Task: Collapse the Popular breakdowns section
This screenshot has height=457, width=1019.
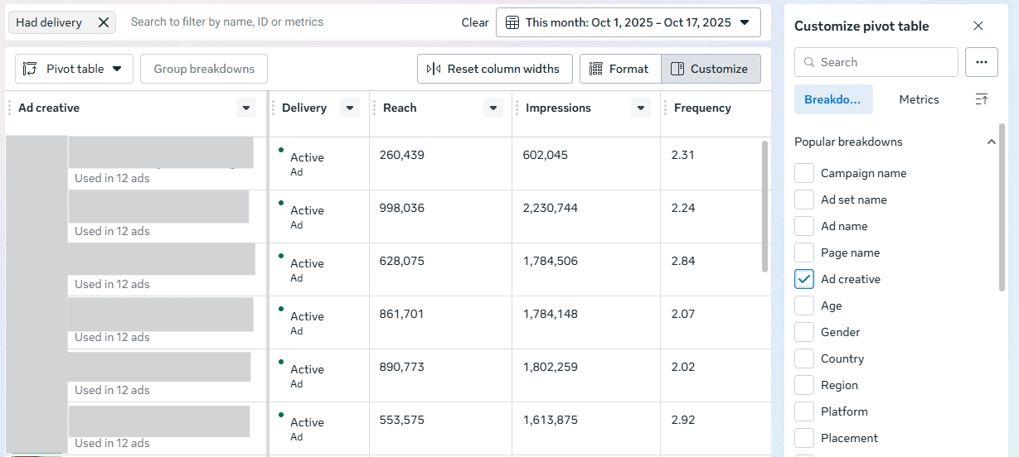Action: point(991,142)
